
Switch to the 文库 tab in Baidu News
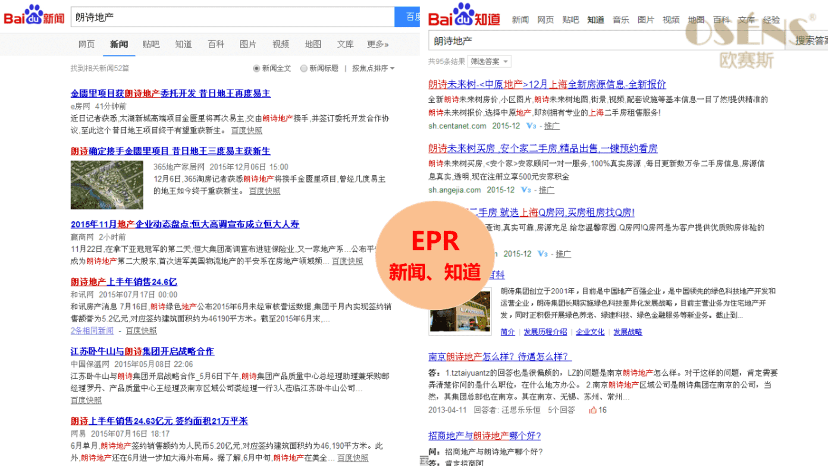click(x=345, y=44)
